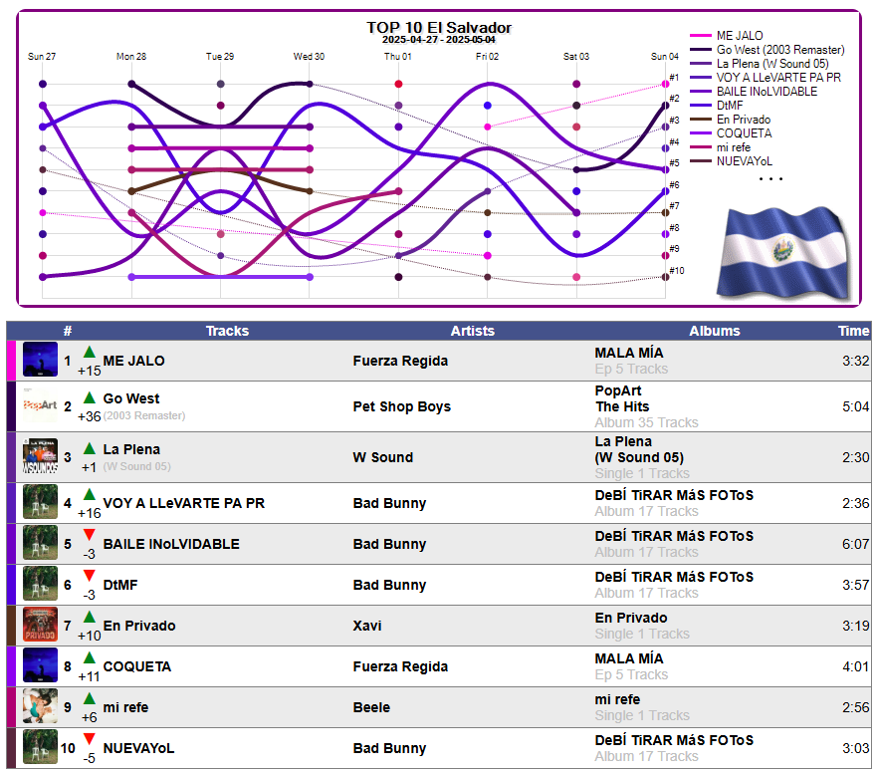
Task: Click the green up arrow beside En Privado
Action: [x=89, y=618]
